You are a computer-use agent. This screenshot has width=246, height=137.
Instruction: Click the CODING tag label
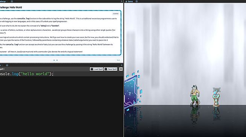pyautogui.click(x=115, y=14)
